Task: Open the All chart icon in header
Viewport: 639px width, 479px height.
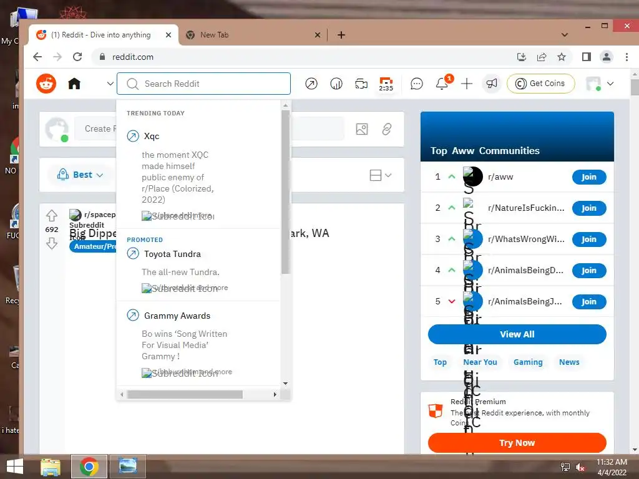Action: tap(336, 84)
